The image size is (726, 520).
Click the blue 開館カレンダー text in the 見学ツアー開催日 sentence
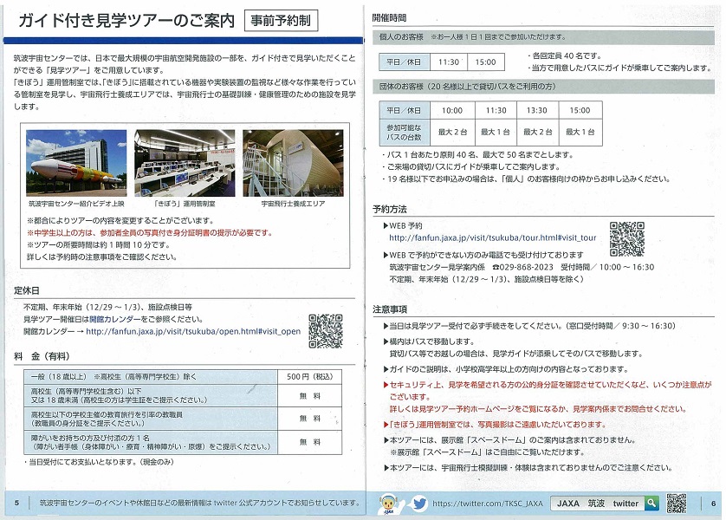coord(115,319)
